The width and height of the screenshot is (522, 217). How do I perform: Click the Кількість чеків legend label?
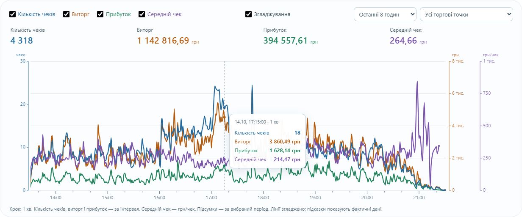[x=36, y=14]
